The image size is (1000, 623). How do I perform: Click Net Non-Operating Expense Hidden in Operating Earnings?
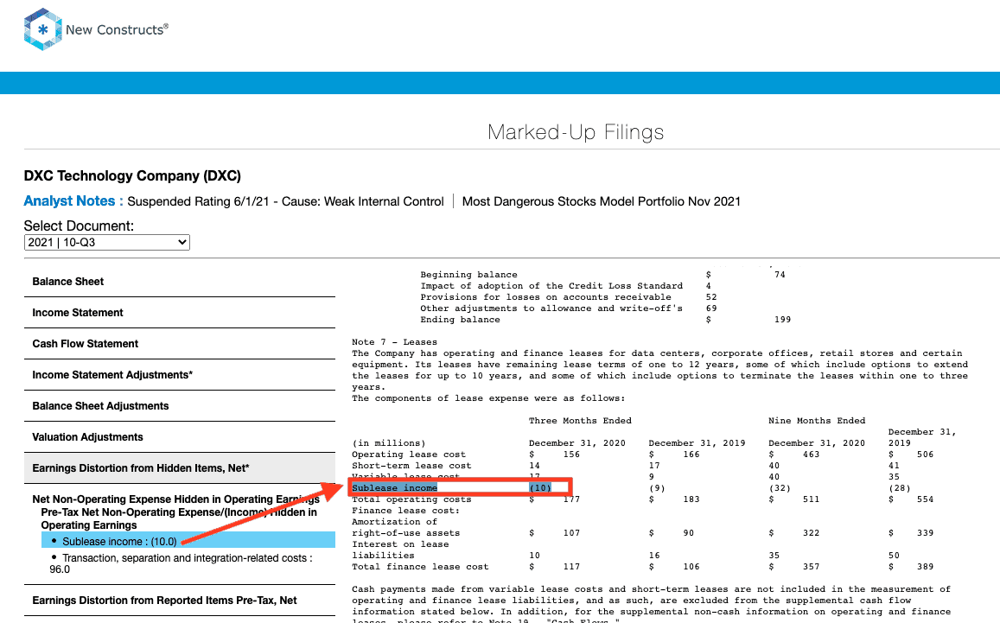[176, 499]
